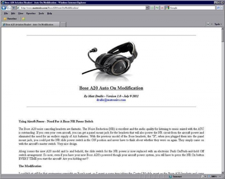The image size is (225, 179).
Task: Open the Edit menu
Action: click(13, 14)
